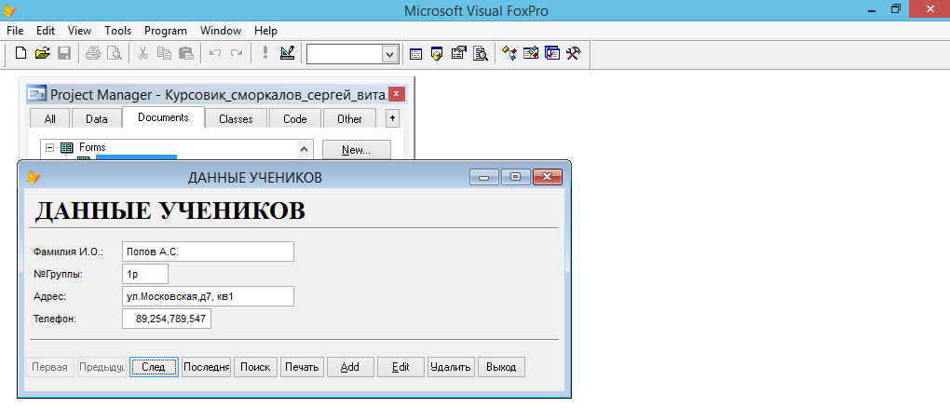The height and width of the screenshot is (408, 950).
Task: Collapse the Forms tree node
Action: (x=50, y=146)
